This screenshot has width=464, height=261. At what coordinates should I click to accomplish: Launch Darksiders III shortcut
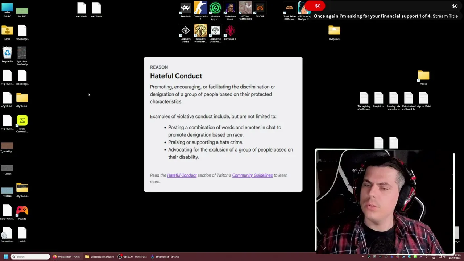(x=230, y=32)
